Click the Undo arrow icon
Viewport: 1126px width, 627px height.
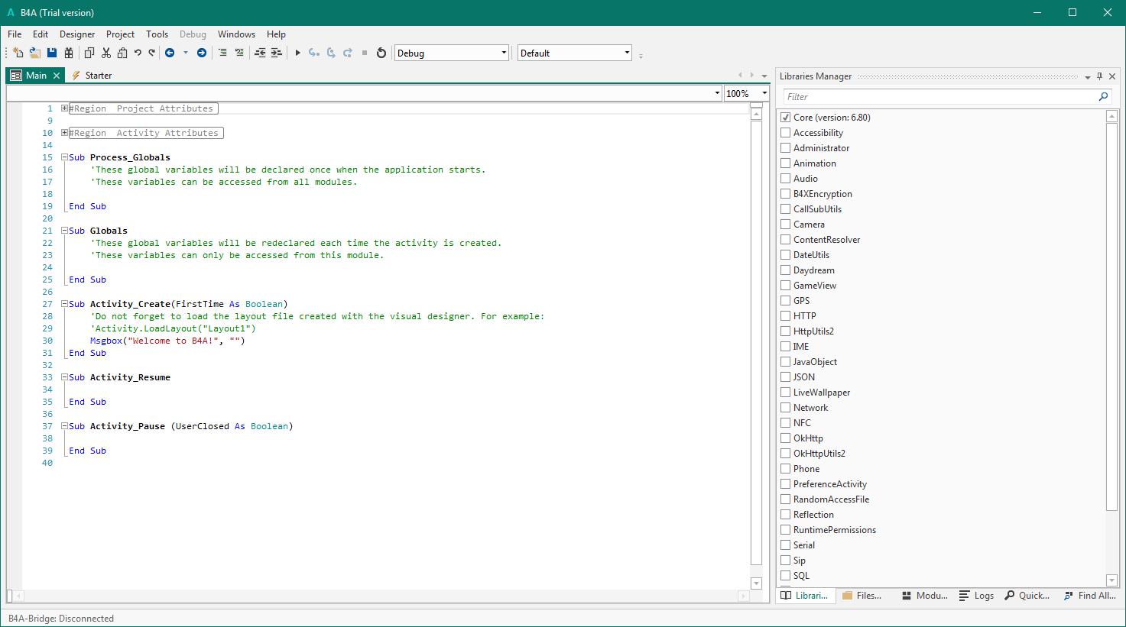click(x=138, y=53)
